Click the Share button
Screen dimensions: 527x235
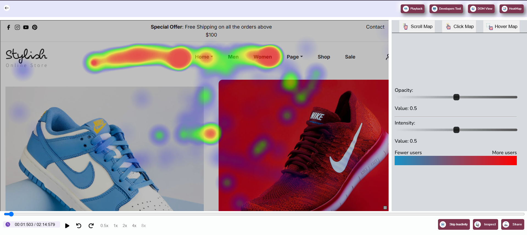(x=513, y=224)
